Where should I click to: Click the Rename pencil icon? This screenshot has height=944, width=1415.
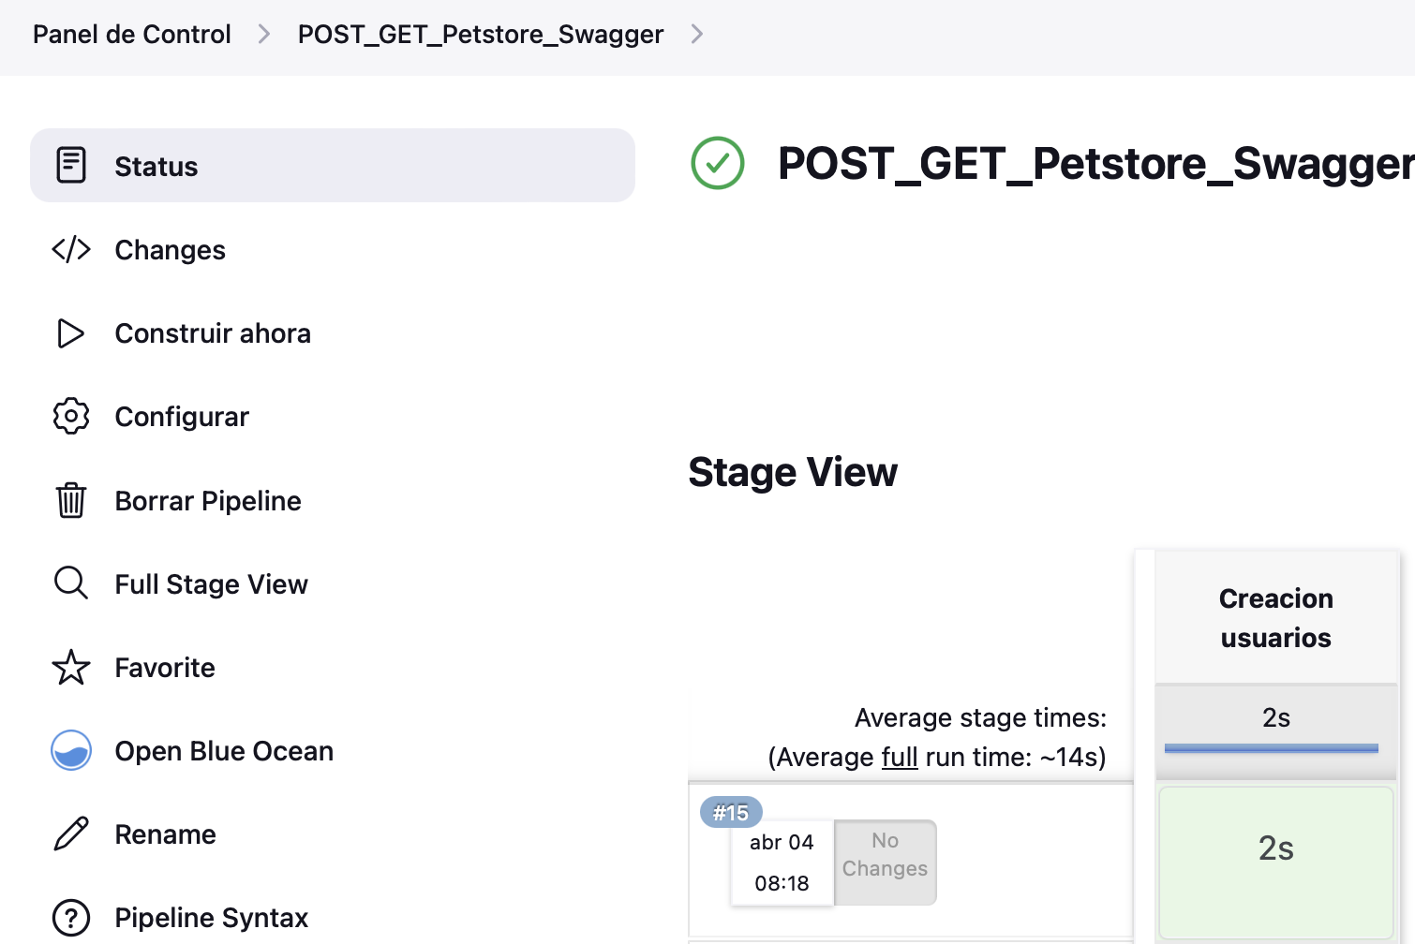pyautogui.click(x=71, y=833)
